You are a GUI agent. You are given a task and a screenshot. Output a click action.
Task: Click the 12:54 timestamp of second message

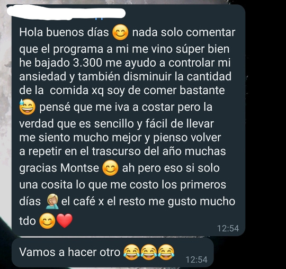[x=196, y=259]
